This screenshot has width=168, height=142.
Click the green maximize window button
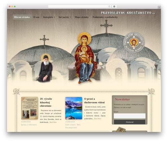15,7
